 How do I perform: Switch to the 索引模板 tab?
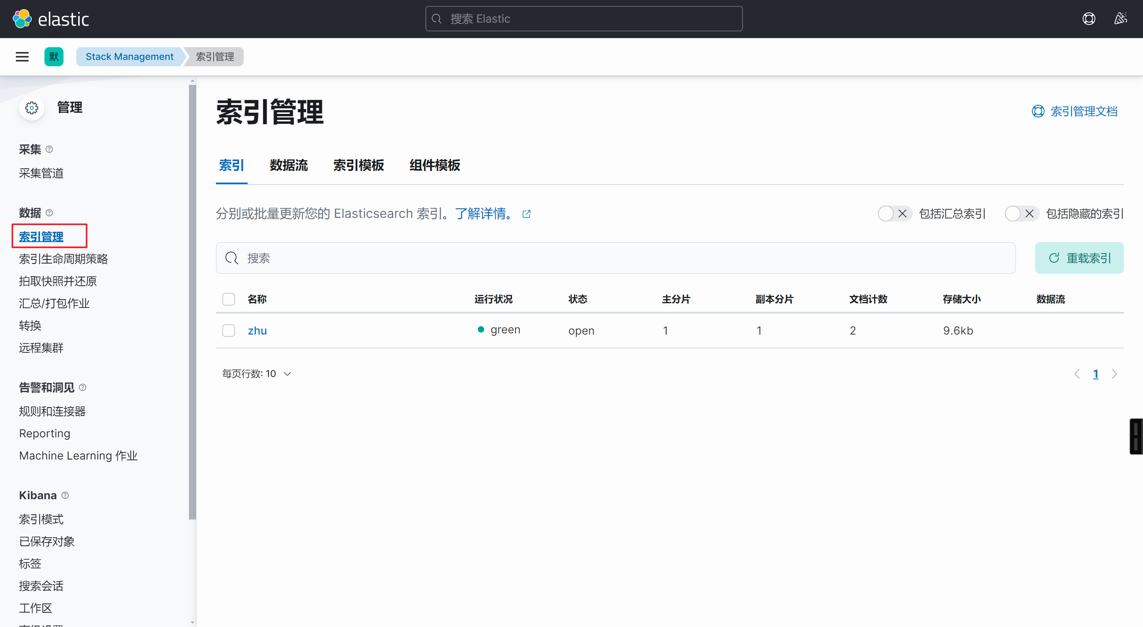point(358,165)
